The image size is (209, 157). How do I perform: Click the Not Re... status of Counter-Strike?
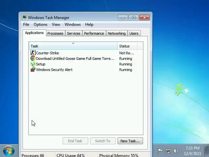[x=126, y=53]
